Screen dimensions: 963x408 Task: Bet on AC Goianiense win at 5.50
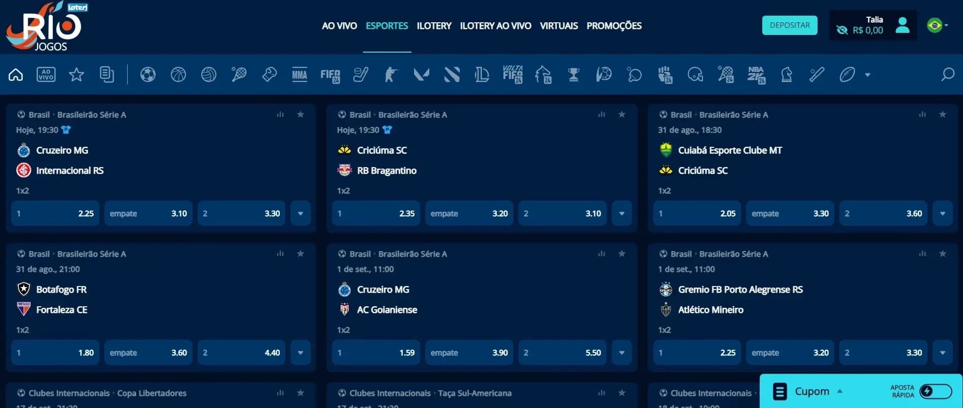563,353
